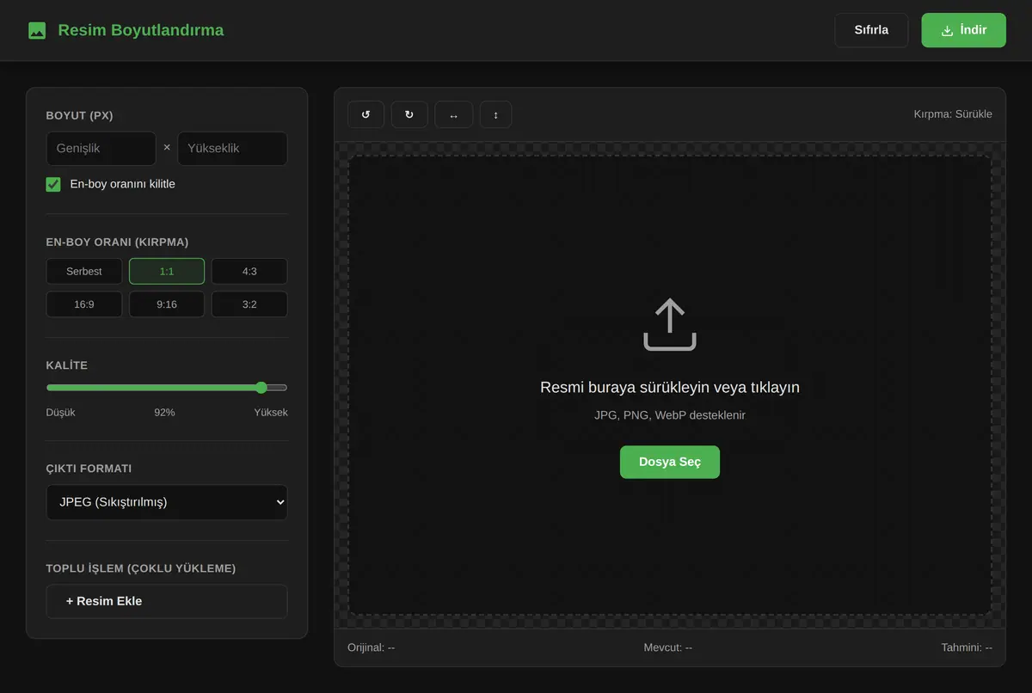Click the Dosya Seç button
The width and height of the screenshot is (1032, 693).
click(670, 462)
